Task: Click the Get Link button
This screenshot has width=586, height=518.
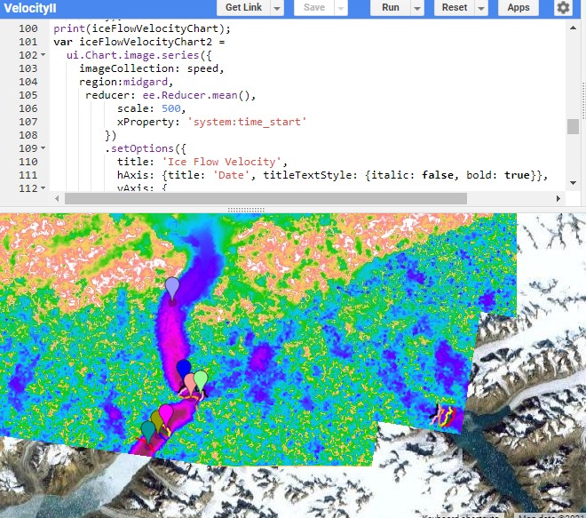Action: point(243,8)
